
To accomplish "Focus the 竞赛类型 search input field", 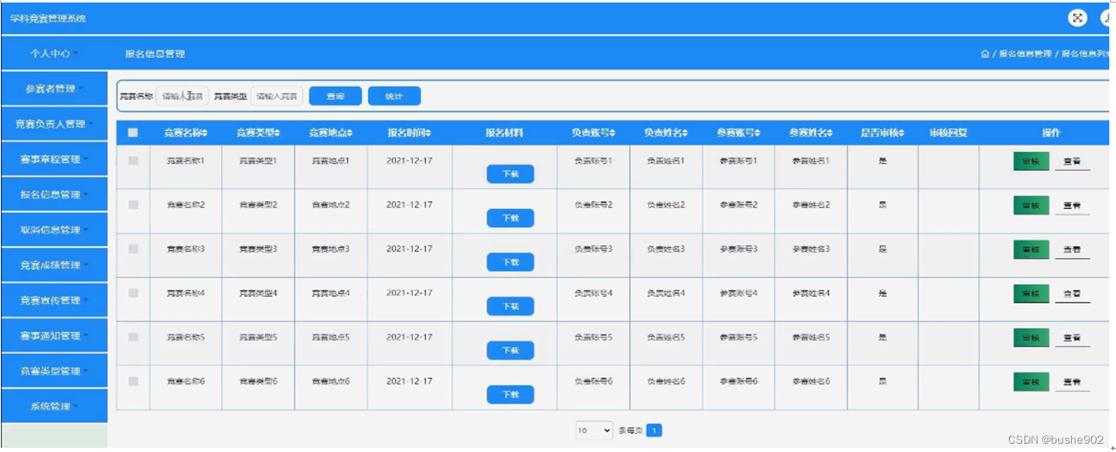I will 277,96.
